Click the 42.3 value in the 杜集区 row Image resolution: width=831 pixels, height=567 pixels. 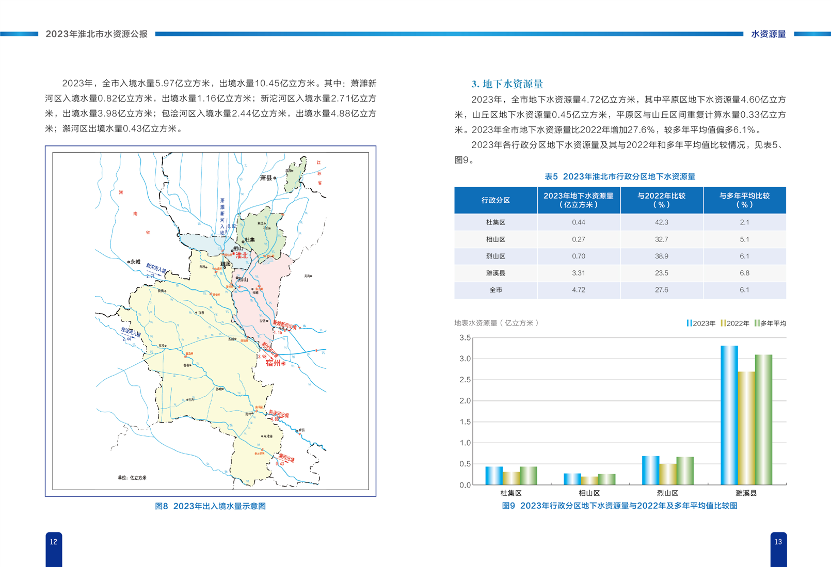pos(662,222)
